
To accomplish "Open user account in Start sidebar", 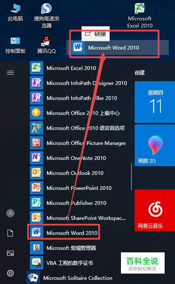I will tap(10, 213).
